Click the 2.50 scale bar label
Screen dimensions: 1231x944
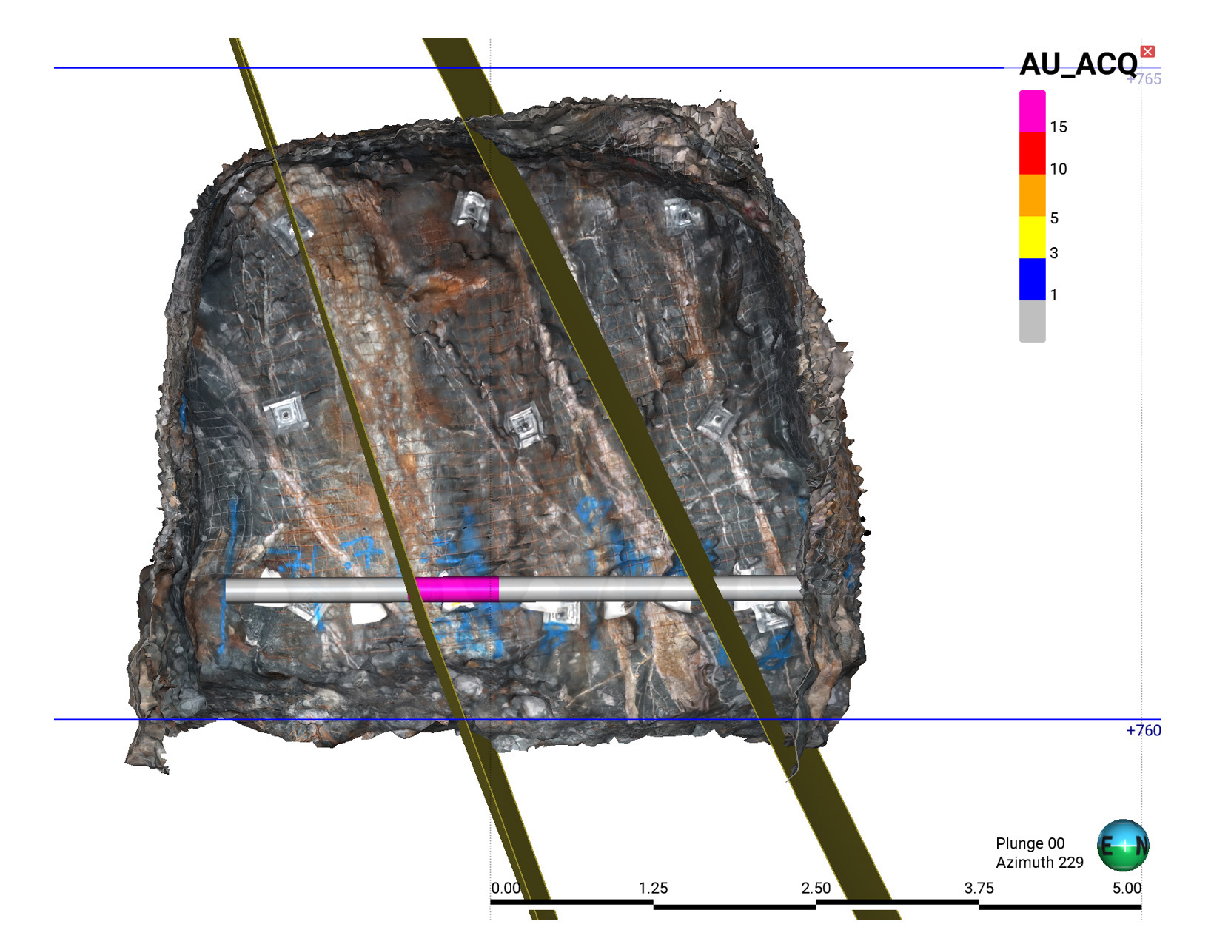(x=816, y=888)
